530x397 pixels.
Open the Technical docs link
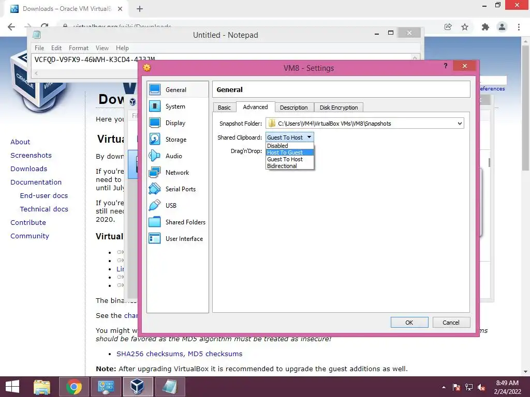(x=44, y=209)
